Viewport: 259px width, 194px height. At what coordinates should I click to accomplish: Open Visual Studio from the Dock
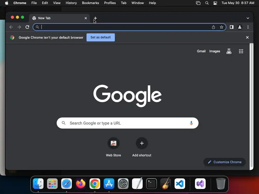tap(200, 184)
